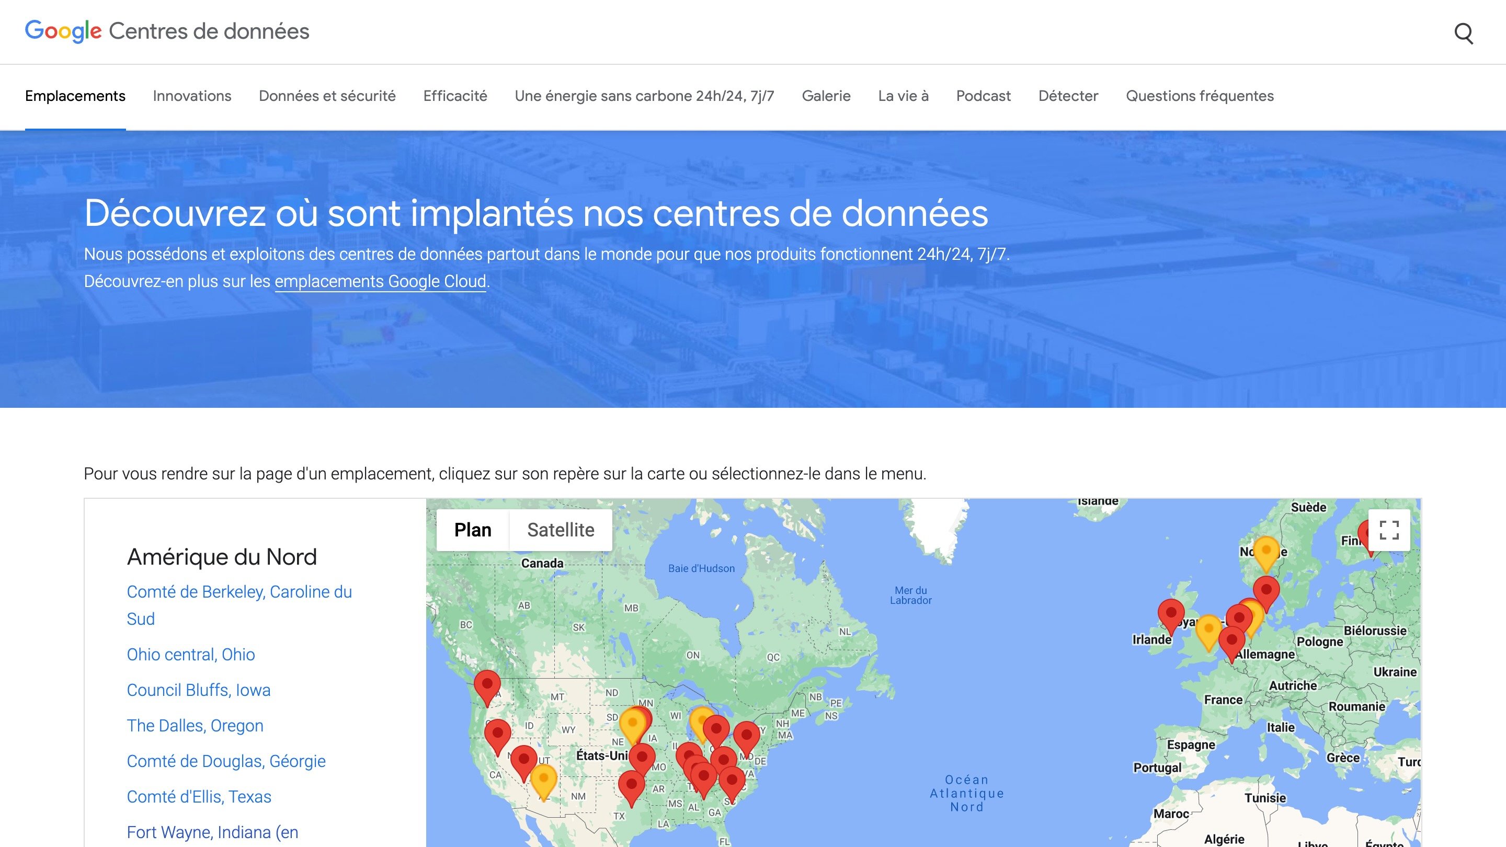The height and width of the screenshot is (847, 1506).
Task: Open the Innovations section
Action: click(192, 96)
